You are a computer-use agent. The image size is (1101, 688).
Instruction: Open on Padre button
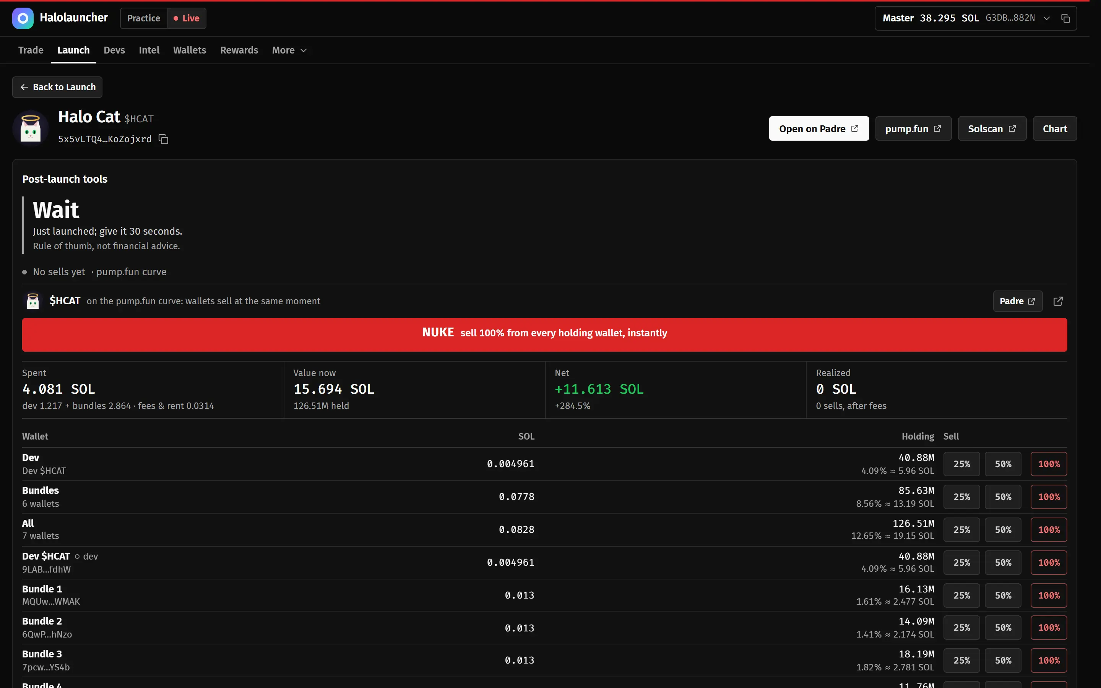pyautogui.click(x=819, y=129)
